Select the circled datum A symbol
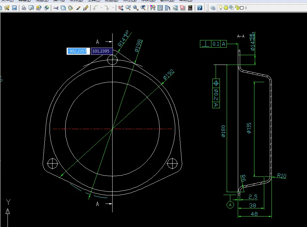Viewport: 307px width, 227px height. point(230,205)
